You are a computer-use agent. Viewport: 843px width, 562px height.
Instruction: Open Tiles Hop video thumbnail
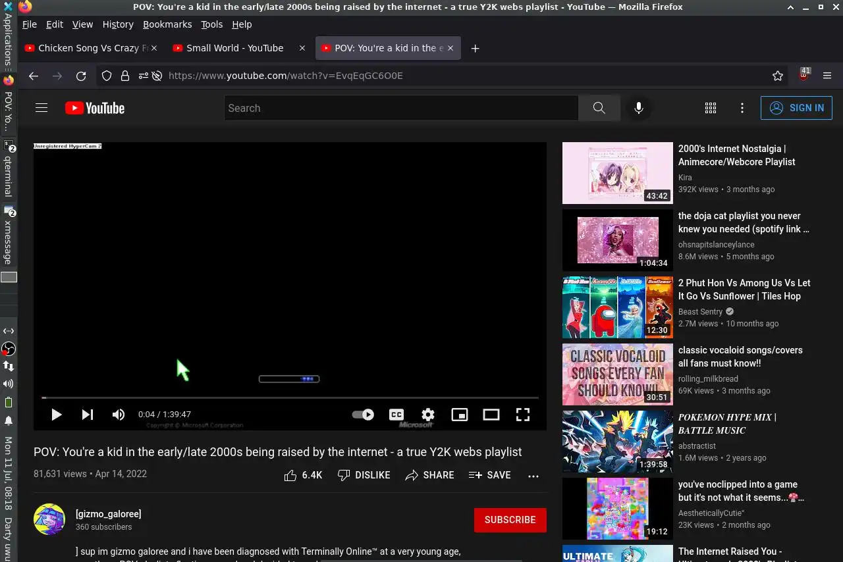[618, 307]
